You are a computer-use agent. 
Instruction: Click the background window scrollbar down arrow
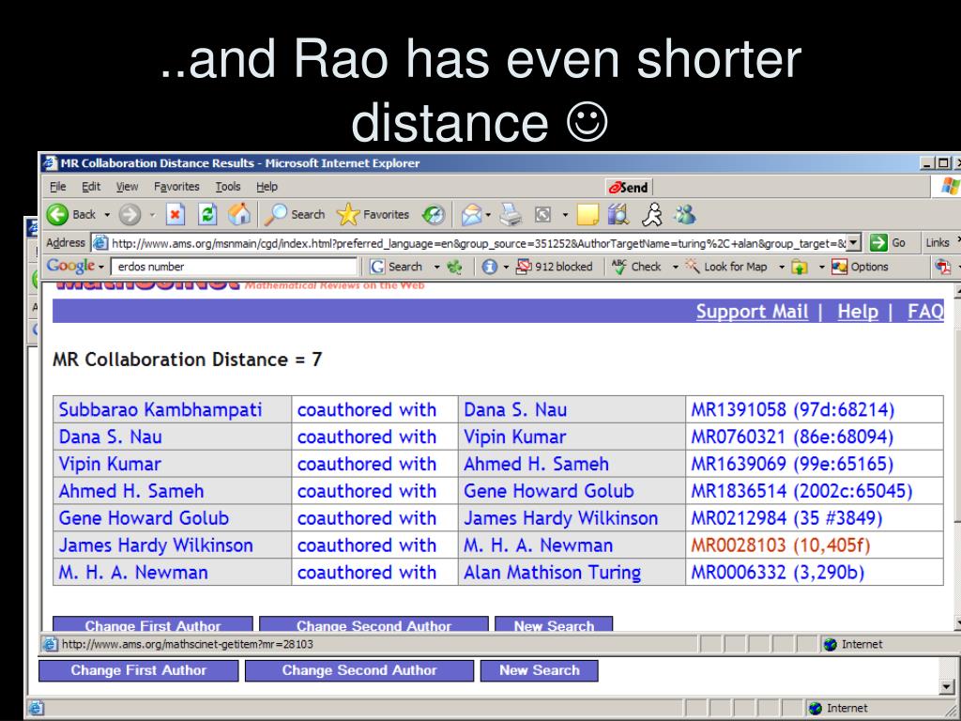point(948,687)
